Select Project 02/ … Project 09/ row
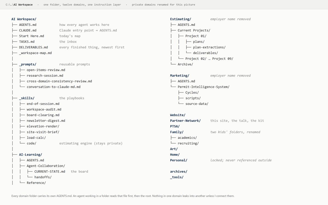The width and height of the screenshot is (328, 205). pos(209,58)
